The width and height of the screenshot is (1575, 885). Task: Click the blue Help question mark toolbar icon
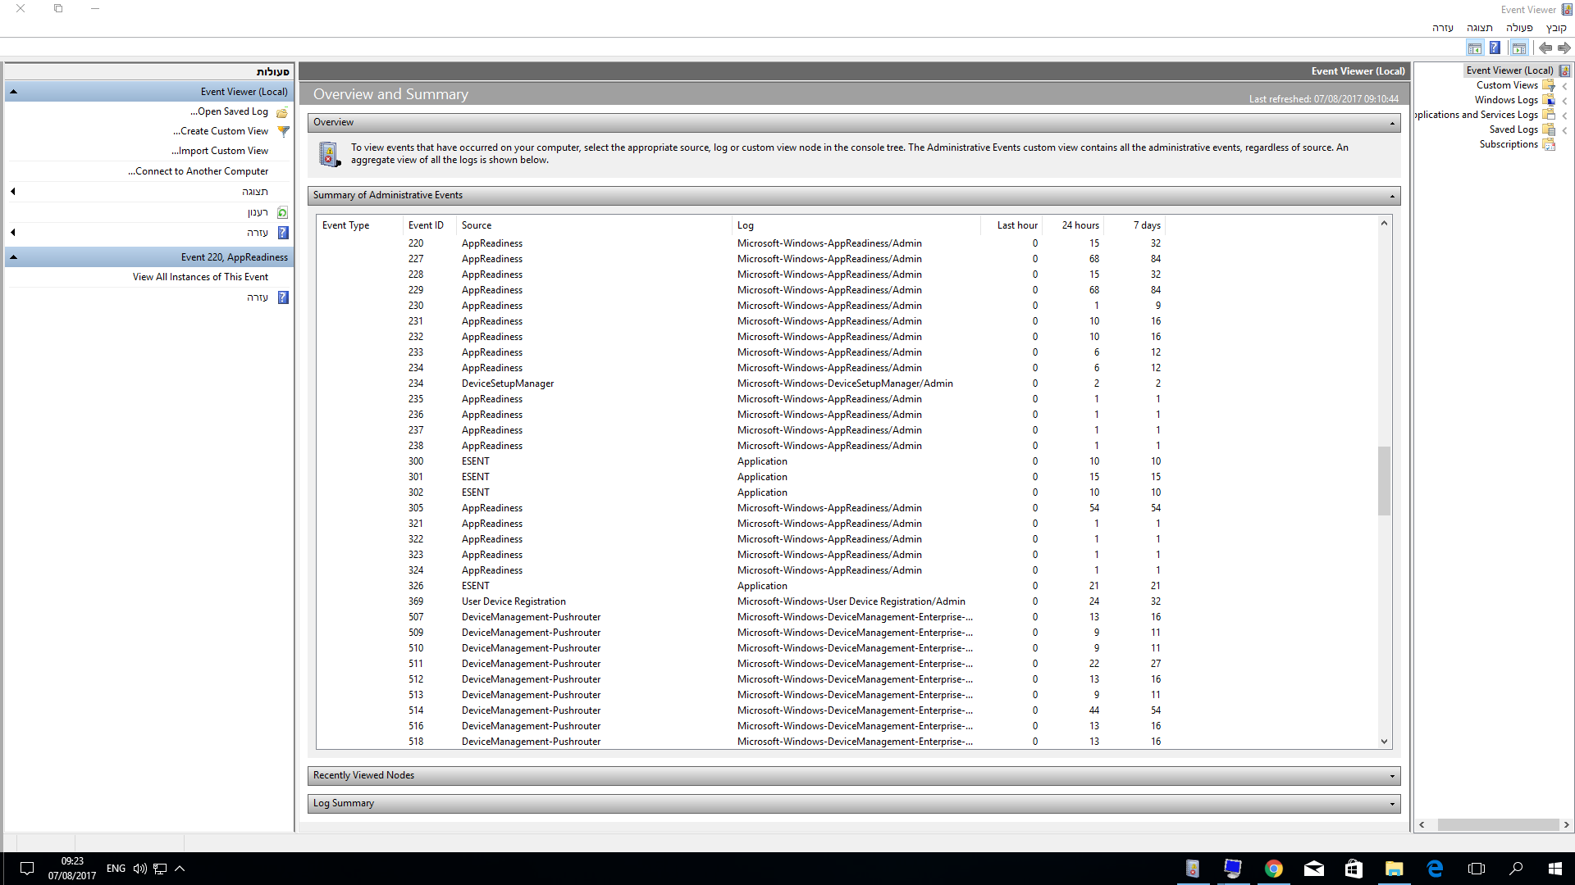(x=1495, y=48)
